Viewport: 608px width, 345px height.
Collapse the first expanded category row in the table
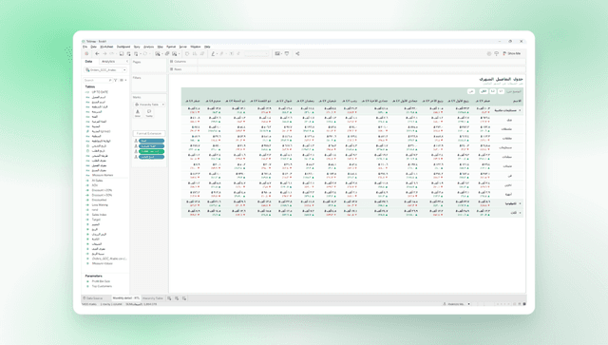[520, 110]
